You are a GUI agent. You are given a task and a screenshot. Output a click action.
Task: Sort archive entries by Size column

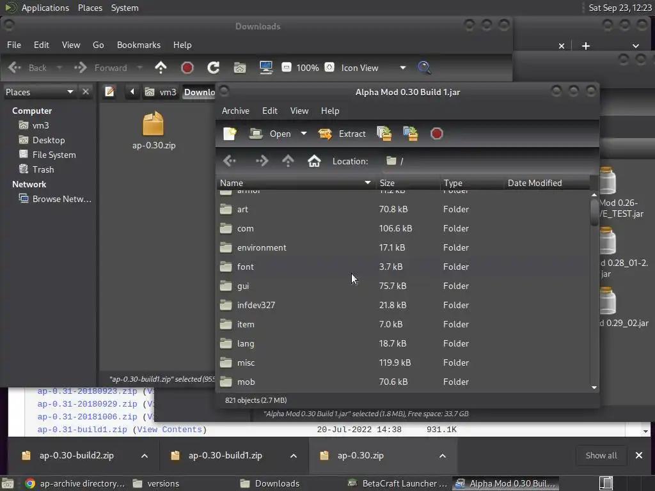click(x=407, y=183)
